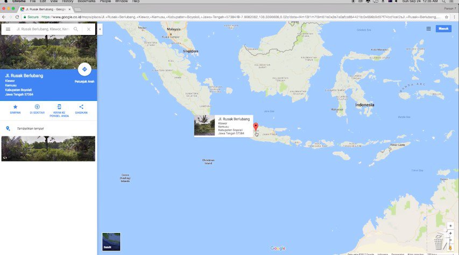Screen dimensions: 459x255
Task: Click the Jl. Rusak Berlubang panel heading
Action: point(24,76)
